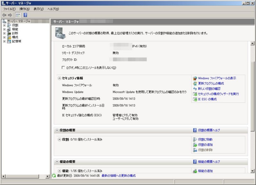The image size is (256, 185).
Task: Click the Forward navigation arrow
Action: pos(10,15)
